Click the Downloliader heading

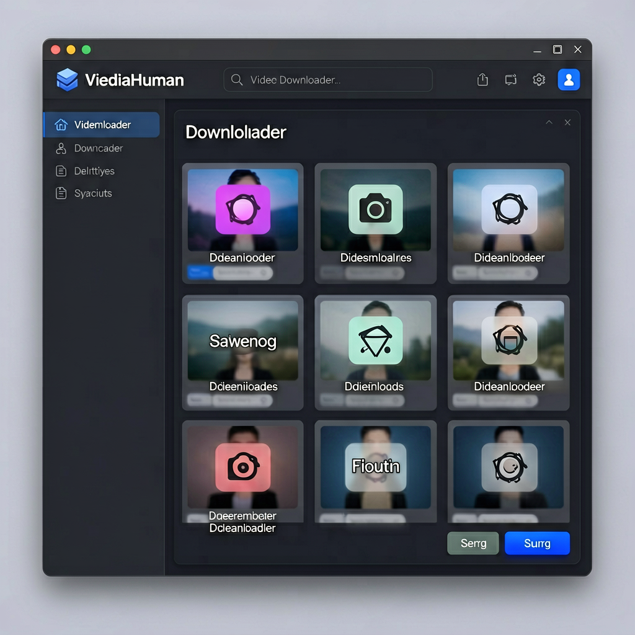coord(236,133)
